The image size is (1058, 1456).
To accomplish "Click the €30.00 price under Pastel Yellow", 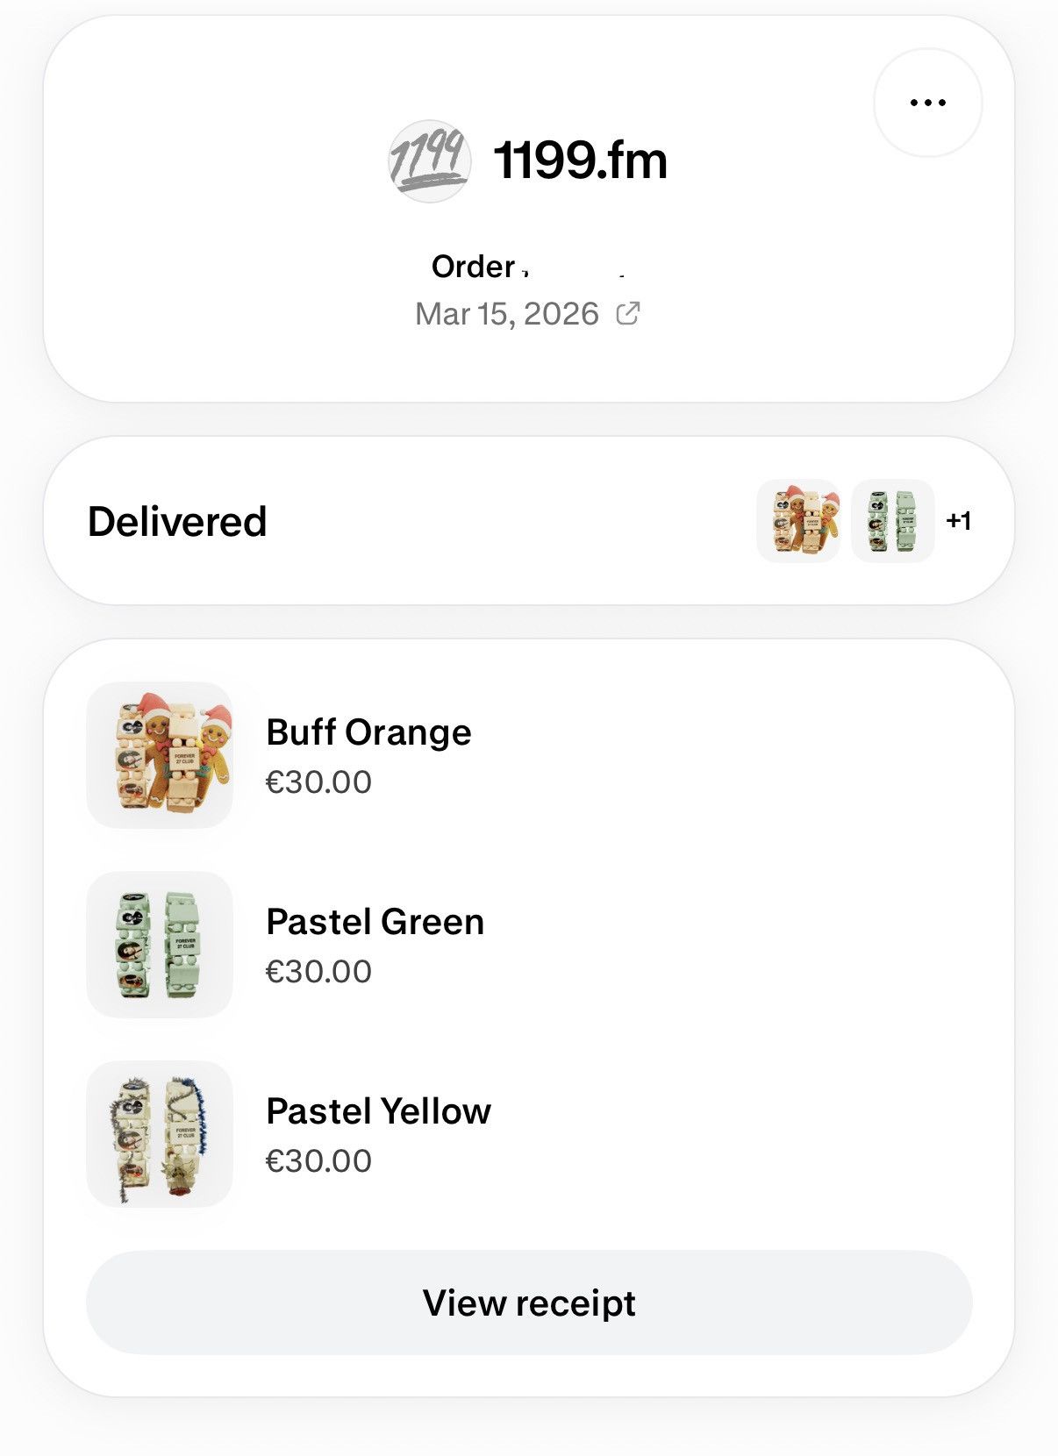I will point(319,1160).
